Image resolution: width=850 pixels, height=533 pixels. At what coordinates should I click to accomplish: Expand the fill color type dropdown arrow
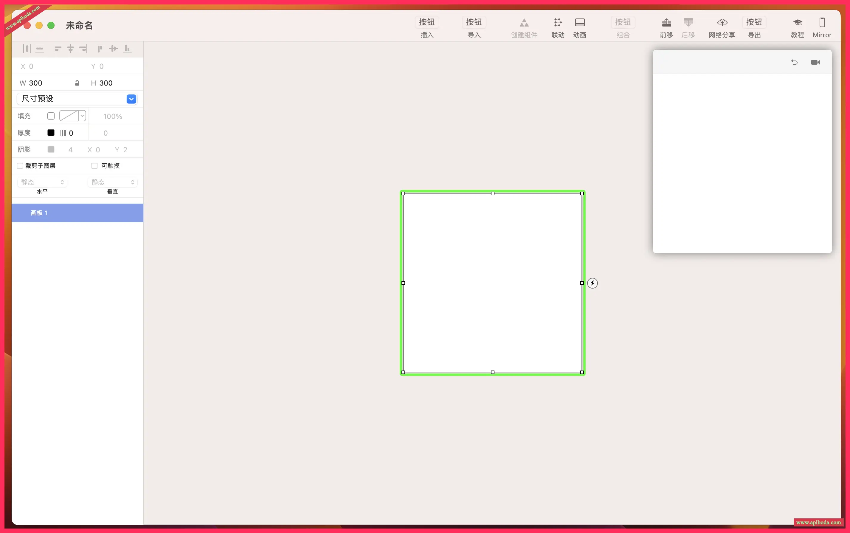coord(82,116)
